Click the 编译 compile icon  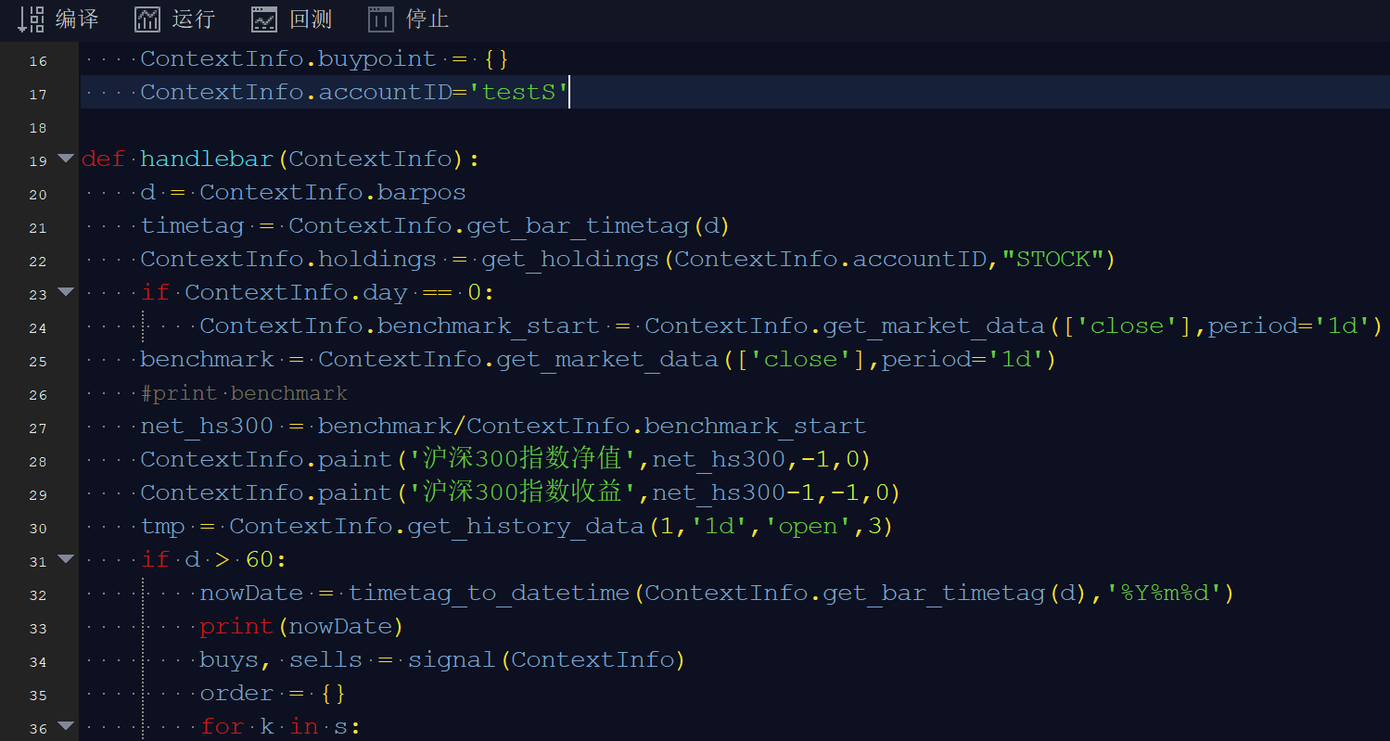32,19
